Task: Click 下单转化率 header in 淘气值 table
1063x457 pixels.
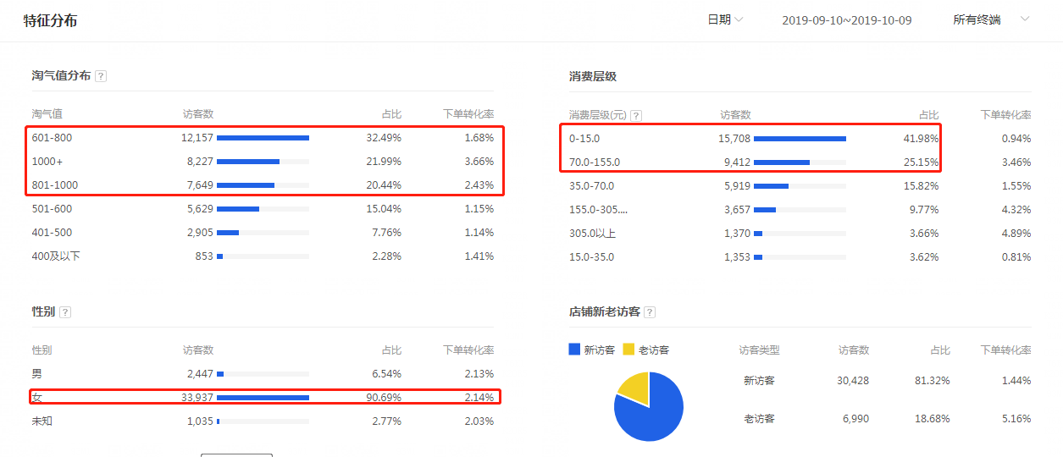Action: point(468,114)
